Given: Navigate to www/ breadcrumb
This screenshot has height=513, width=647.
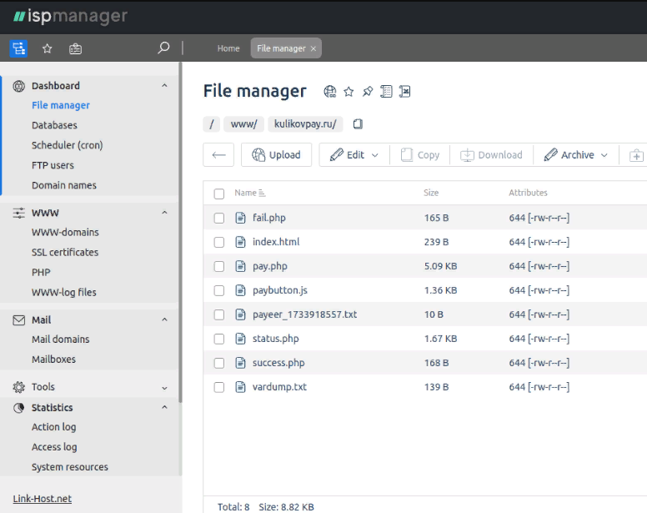Looking at the screenshot, I should coord(243,123).
